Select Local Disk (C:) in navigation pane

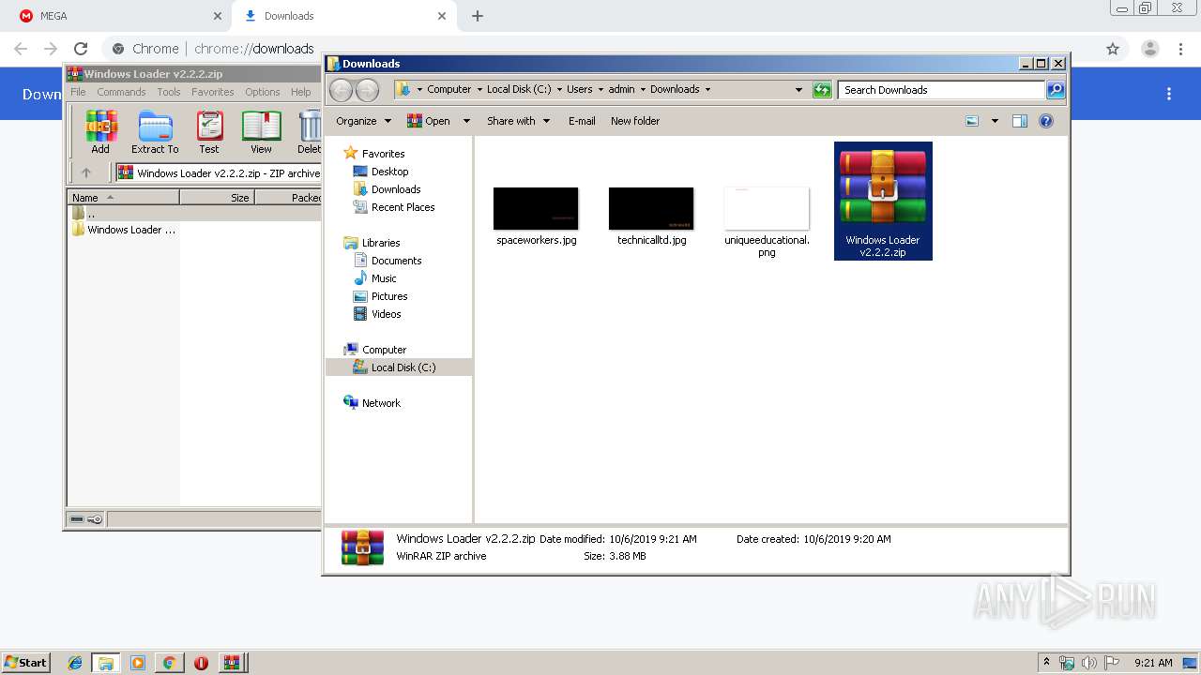[x=399, y=367]
